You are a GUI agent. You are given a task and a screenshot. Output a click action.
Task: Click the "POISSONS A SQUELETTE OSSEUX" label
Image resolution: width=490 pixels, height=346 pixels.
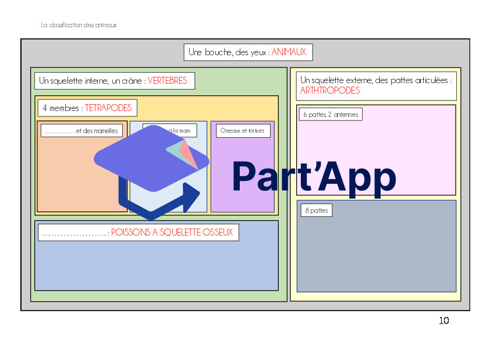tap(139, 233)
